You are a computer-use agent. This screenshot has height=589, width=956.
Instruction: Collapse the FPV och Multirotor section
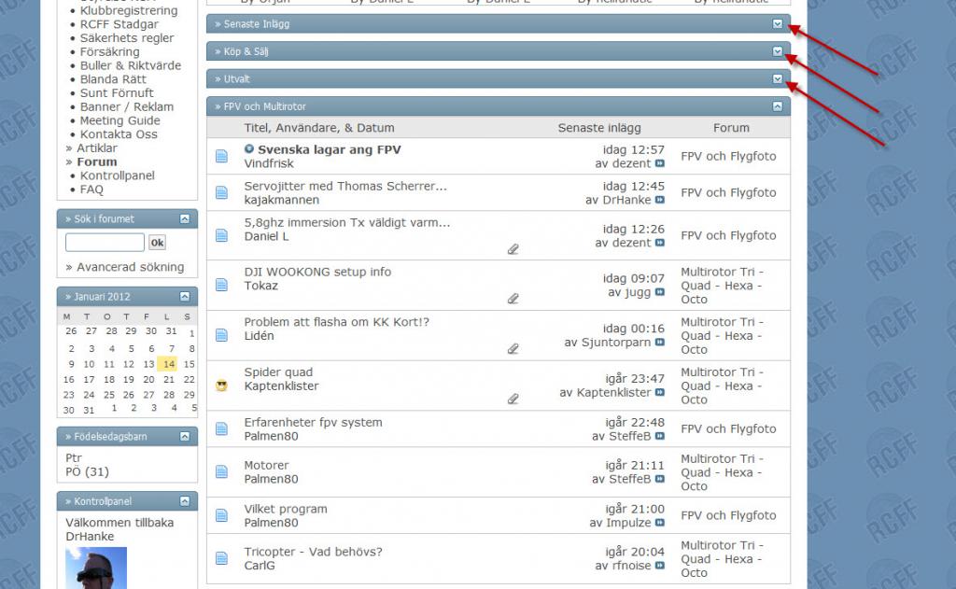click(x=778, y=106)
